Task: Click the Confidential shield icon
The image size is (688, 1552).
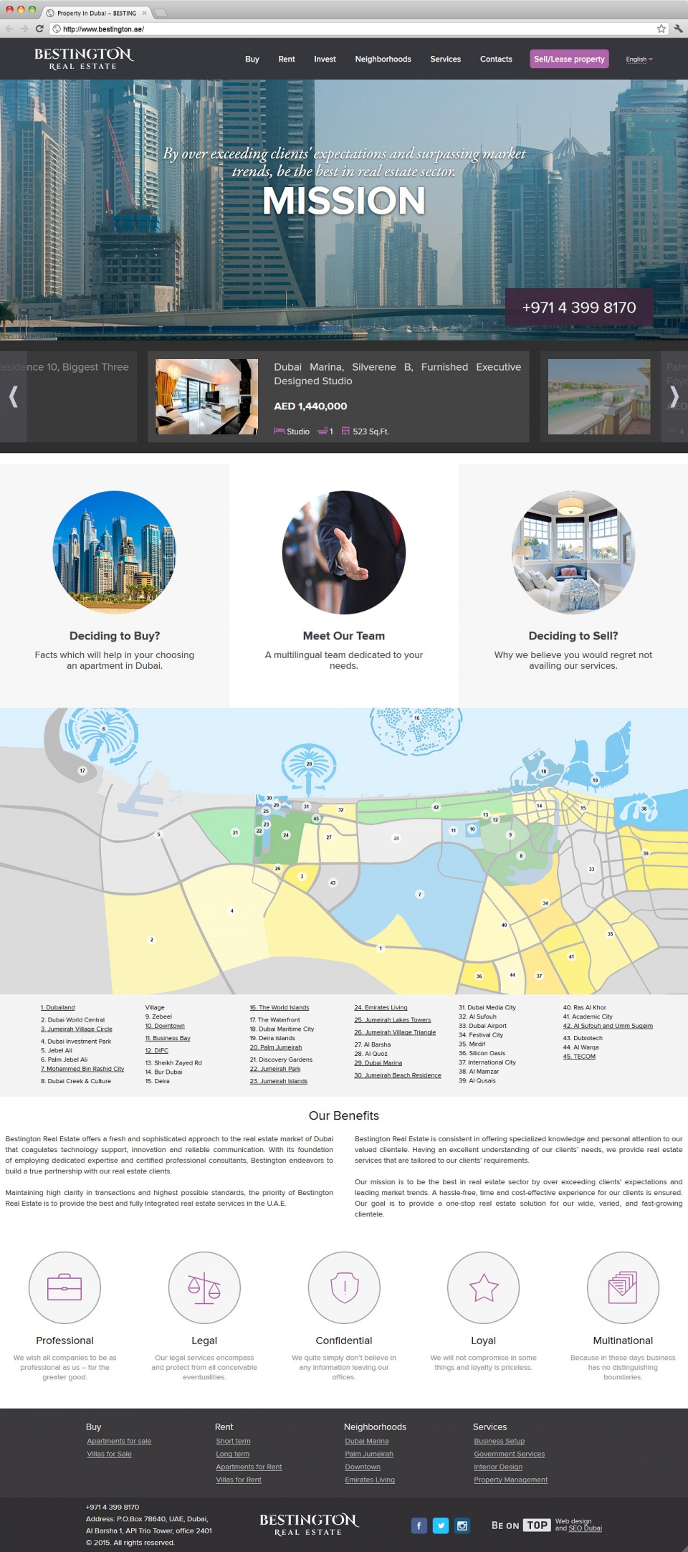Action: click(x=344, y=1287)
